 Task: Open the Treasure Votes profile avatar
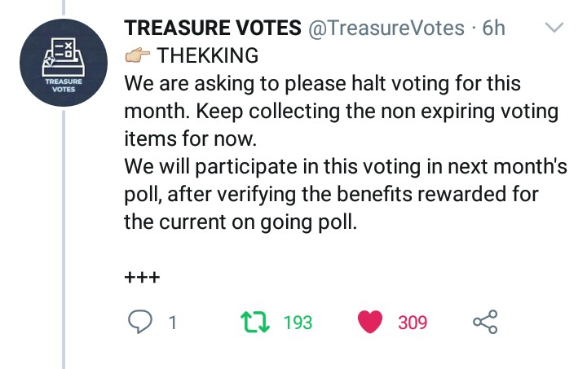click(x=64, y=62)
